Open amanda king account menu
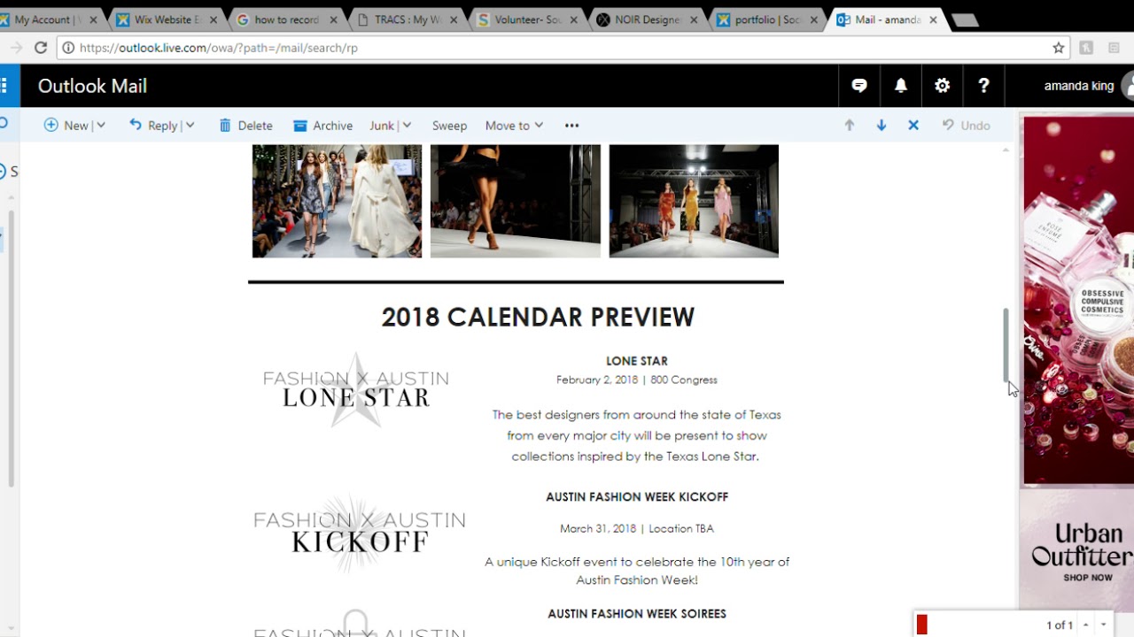This screenshot has height=637, width=1134. click(1088, 86)
